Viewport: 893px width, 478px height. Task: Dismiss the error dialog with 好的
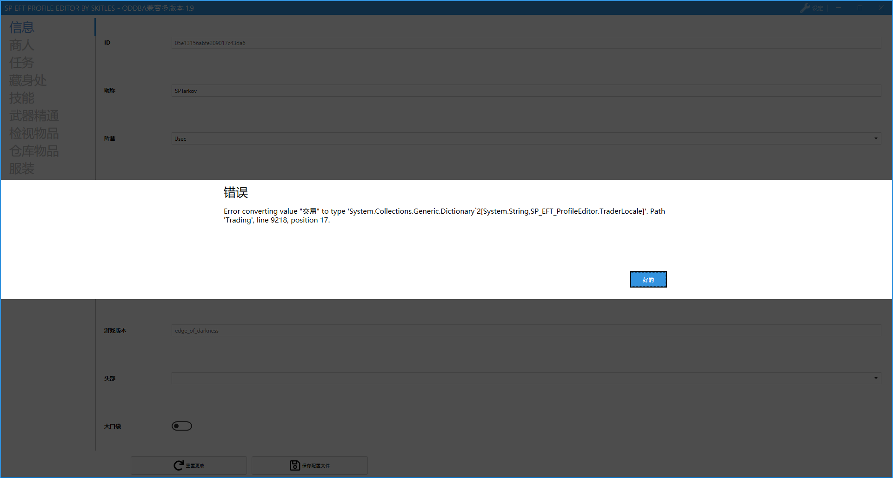pos(648,280)
